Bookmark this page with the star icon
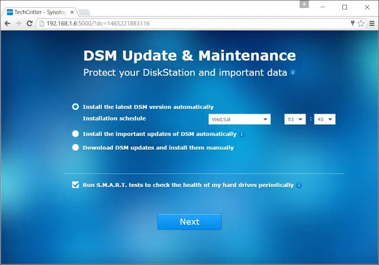 pyautogui.click(x=361, y=24)
